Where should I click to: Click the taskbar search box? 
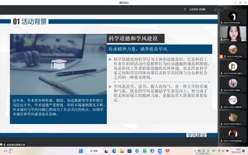pos(93,150)
